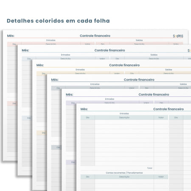Screen dimensions: 191x191
Task: Click "Entradas" label on the pink sheet
Action: click(x=51, y=40)
